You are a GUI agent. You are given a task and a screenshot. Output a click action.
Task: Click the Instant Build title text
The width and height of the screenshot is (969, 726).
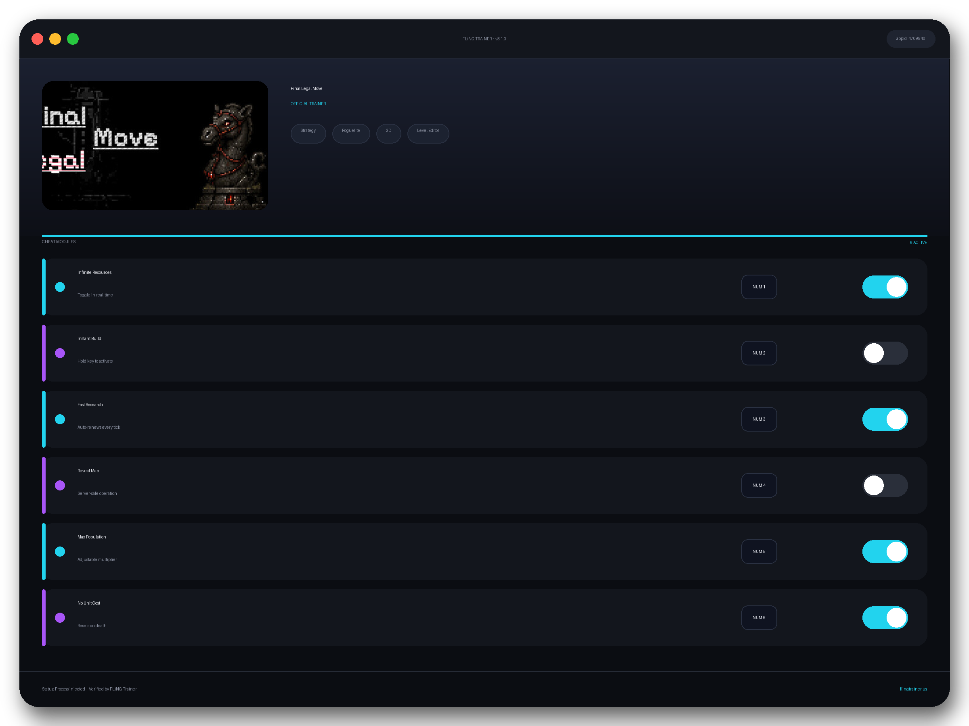tap(89, 338)
